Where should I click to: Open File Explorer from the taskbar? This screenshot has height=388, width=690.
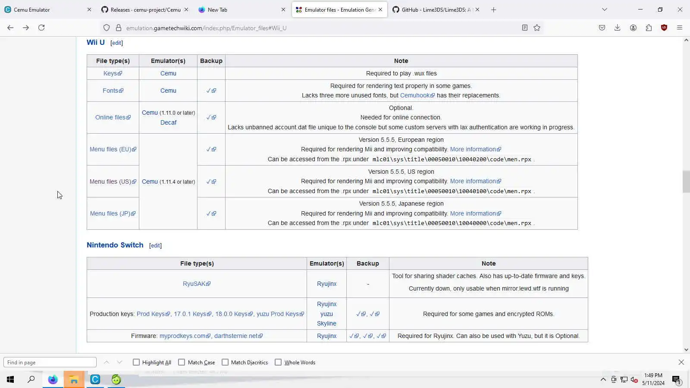(x=74, y=379)
